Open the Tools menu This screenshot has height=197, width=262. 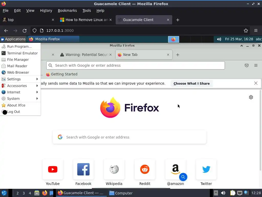pyautogui.click(x=86, y=11)
